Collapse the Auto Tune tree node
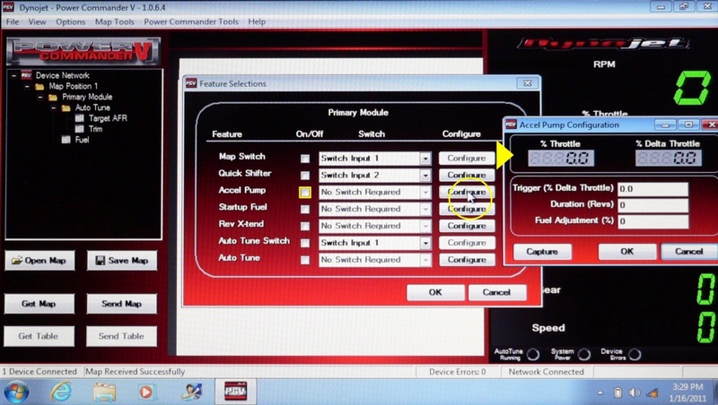Screen dimensions: 718x405 tap(53, 108)
